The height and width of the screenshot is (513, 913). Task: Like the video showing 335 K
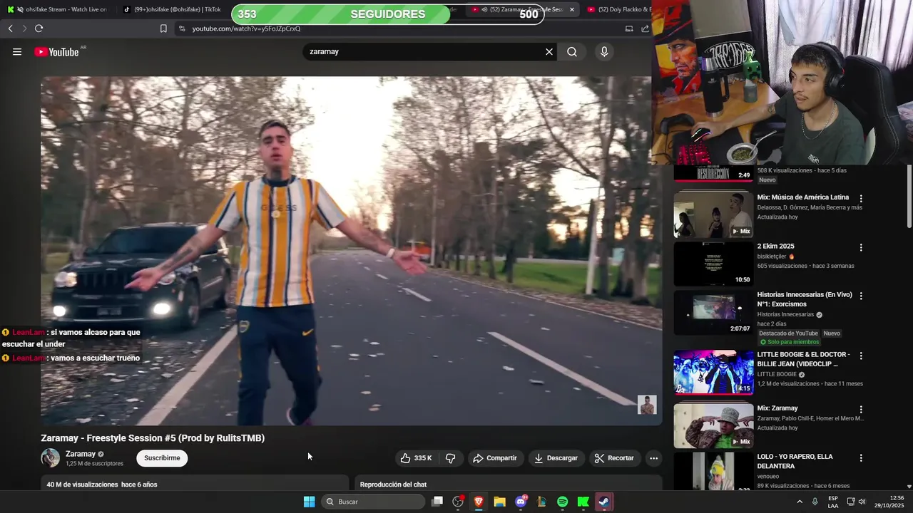pos(417,458)
